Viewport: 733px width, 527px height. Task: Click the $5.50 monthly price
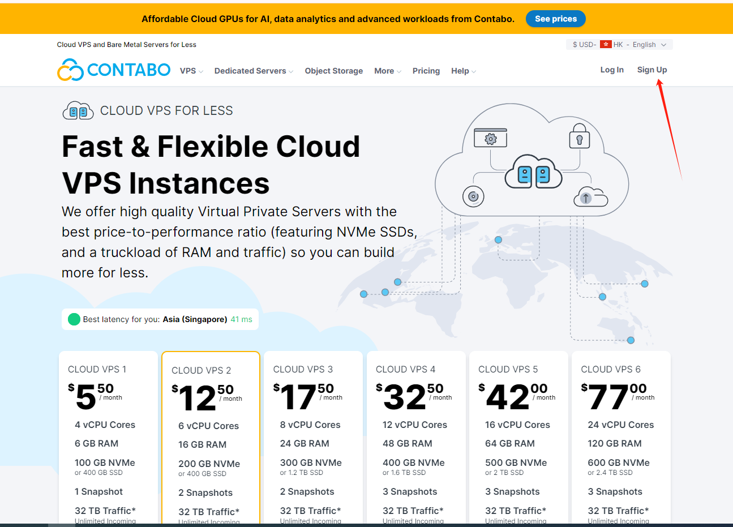pos(95,396)
